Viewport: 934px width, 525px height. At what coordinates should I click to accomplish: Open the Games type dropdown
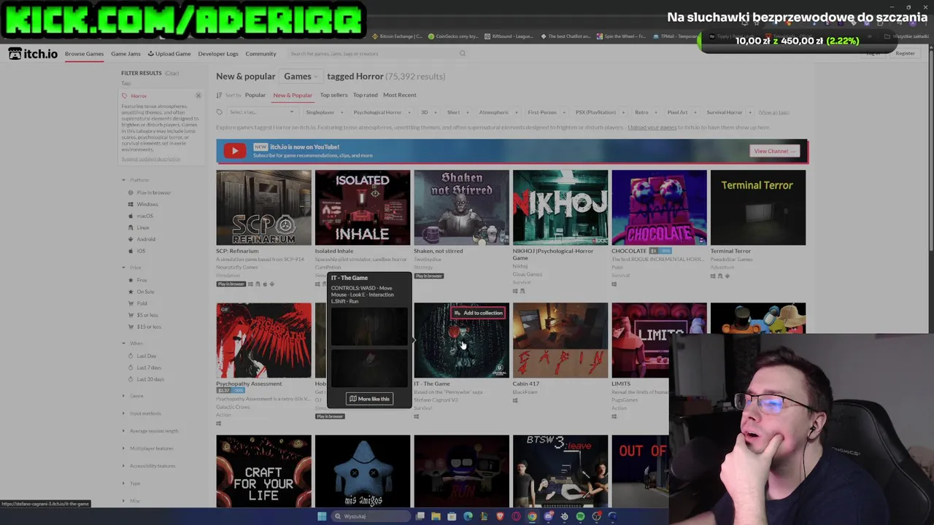coord(301,77)
